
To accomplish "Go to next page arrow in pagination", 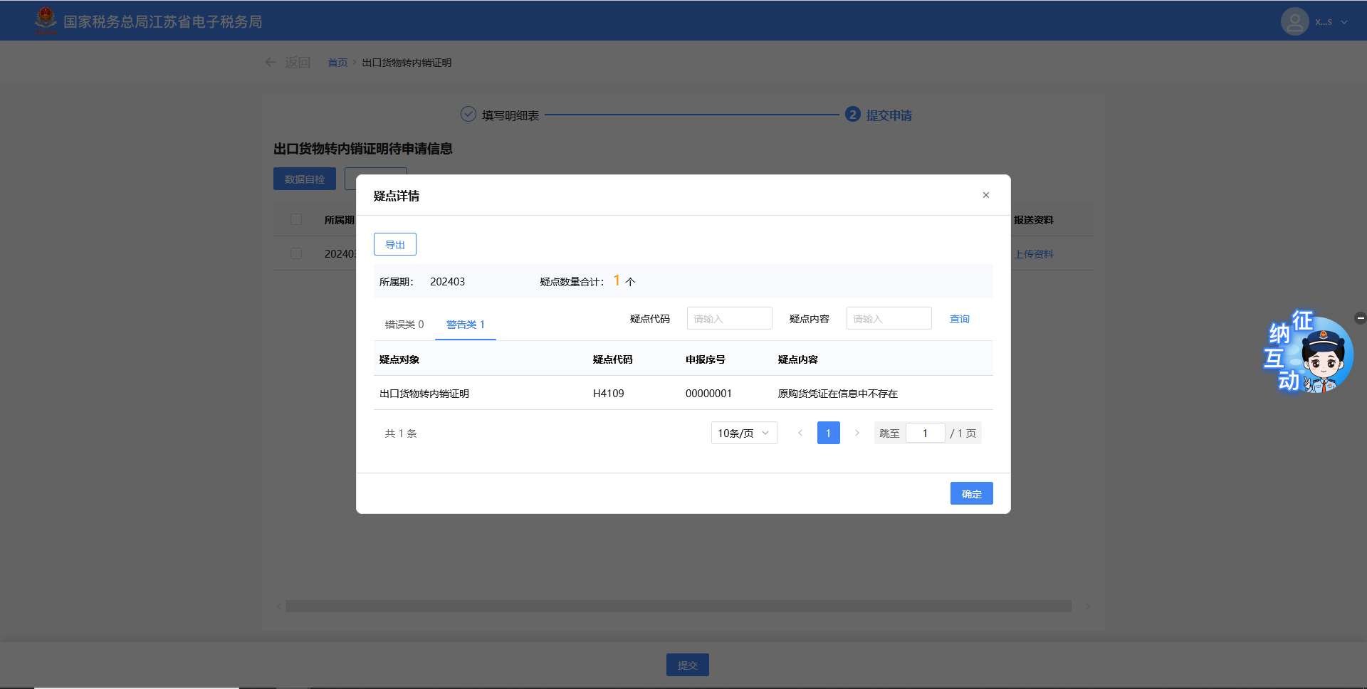I will (857, 433).
